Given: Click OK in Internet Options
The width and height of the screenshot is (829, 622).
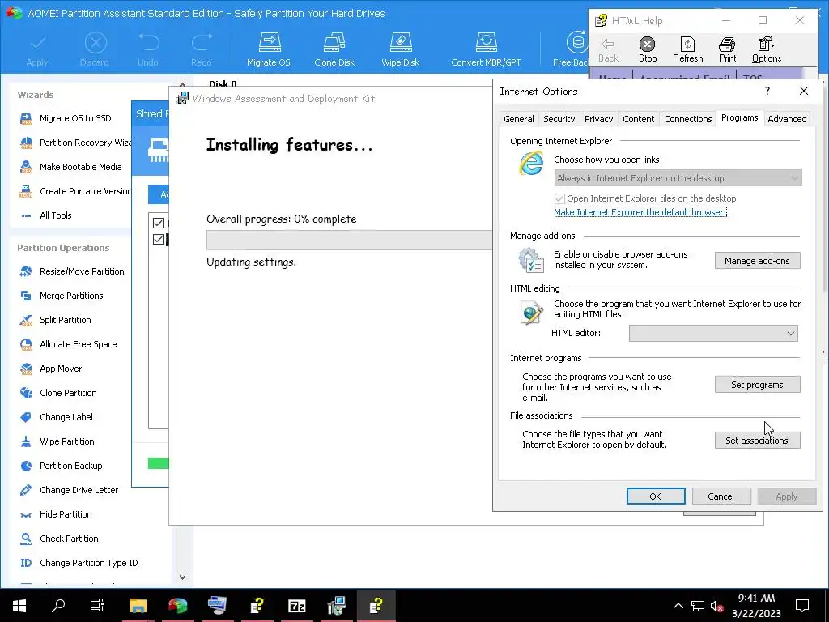Looking at the screenshot, I should (656, 496).
